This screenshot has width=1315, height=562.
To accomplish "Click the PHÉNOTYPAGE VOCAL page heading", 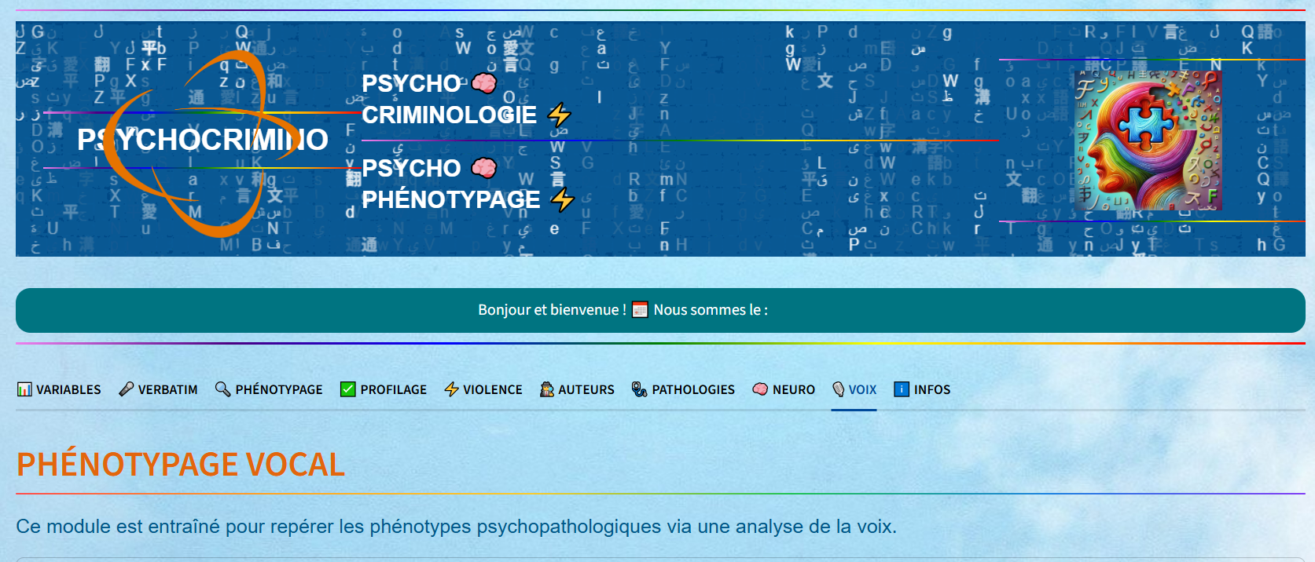I will 181,464.
